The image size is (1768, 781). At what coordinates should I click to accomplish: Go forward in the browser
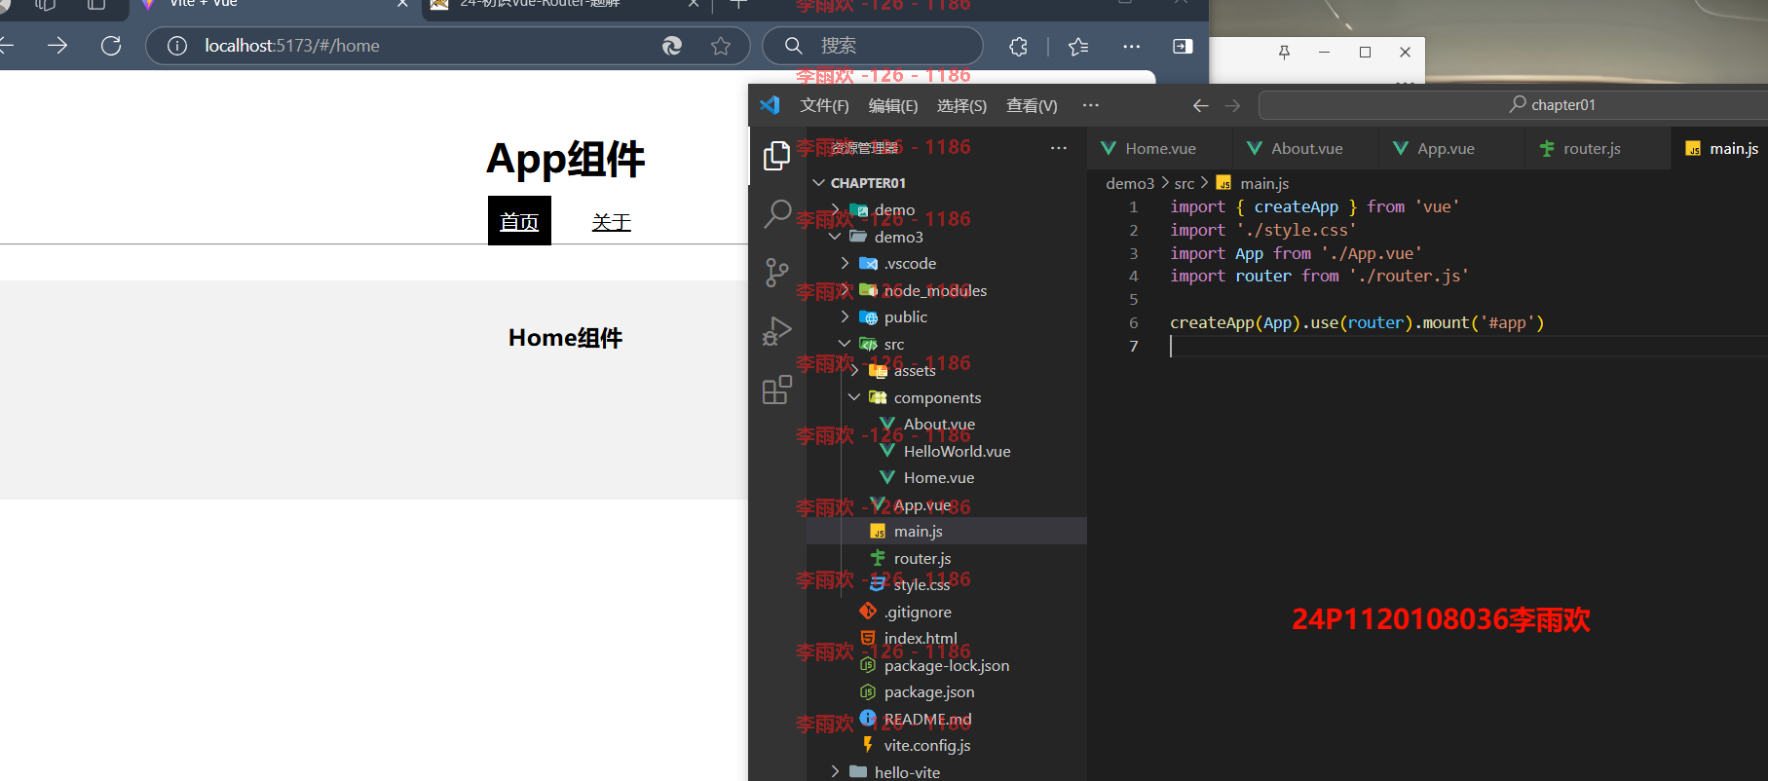(x=57, y=46)
